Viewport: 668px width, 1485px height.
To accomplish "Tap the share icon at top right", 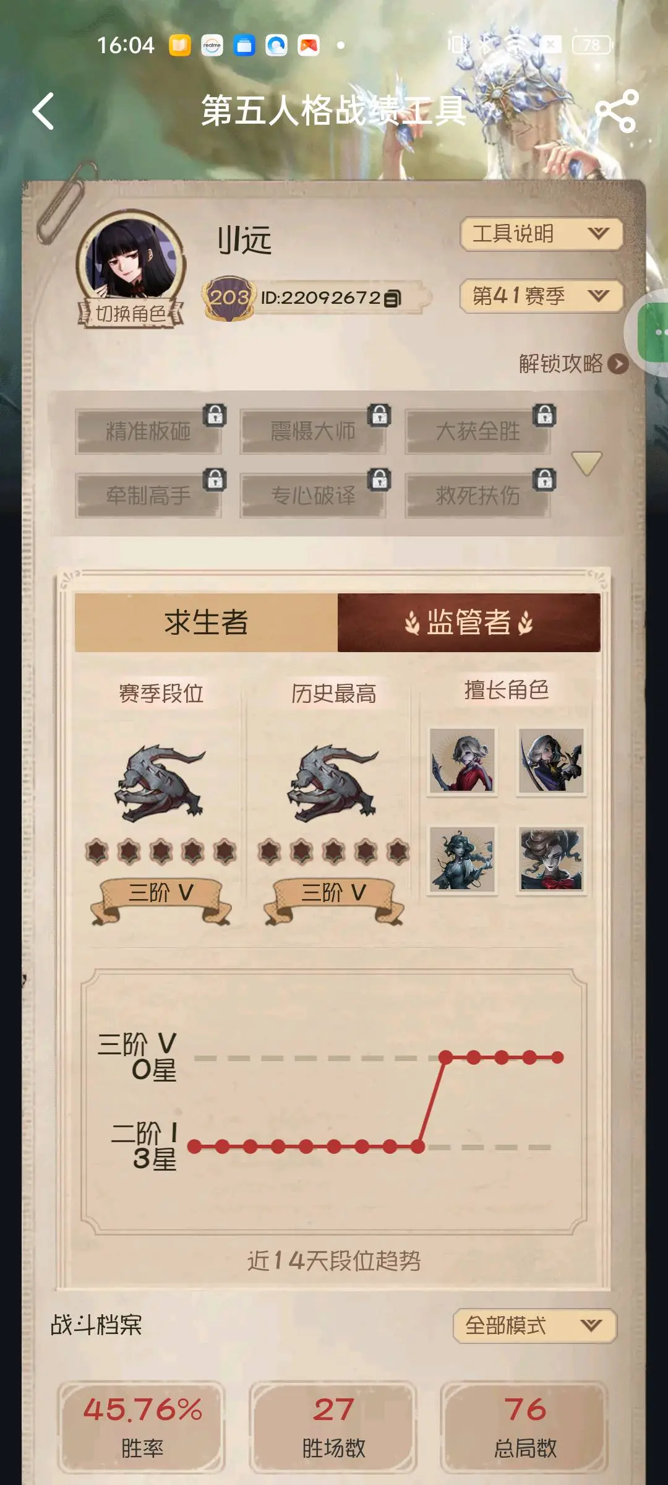I will click(616, 111).
